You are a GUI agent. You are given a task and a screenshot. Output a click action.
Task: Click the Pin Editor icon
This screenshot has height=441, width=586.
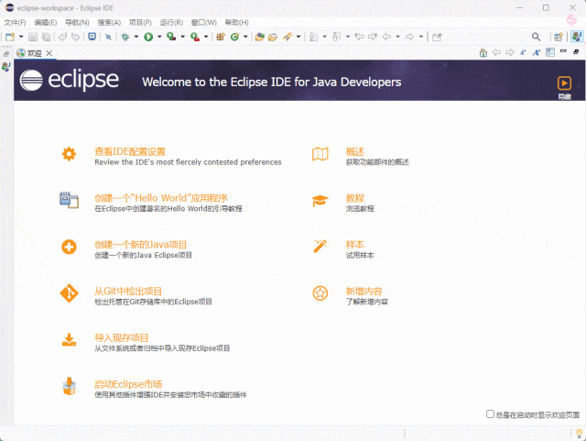(x=437, y=37)
